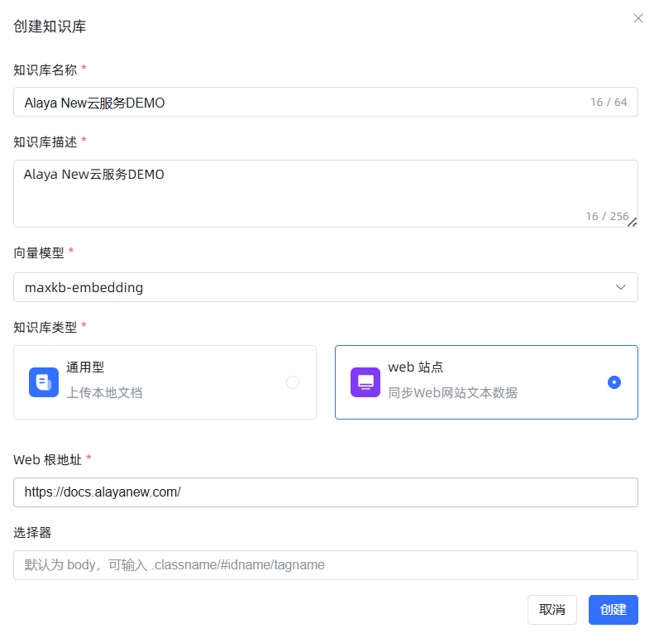
Task: Click the Web 根地址 URL field
Action: click(x=325, y=492)
